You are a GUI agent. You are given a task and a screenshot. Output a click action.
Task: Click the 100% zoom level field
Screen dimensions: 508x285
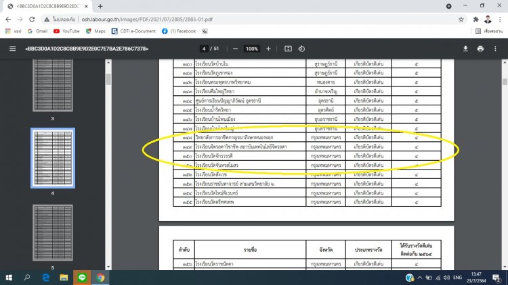252,49
